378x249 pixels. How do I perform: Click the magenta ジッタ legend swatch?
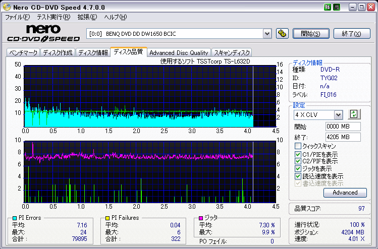pyautogui.click(x=201, y=218)
